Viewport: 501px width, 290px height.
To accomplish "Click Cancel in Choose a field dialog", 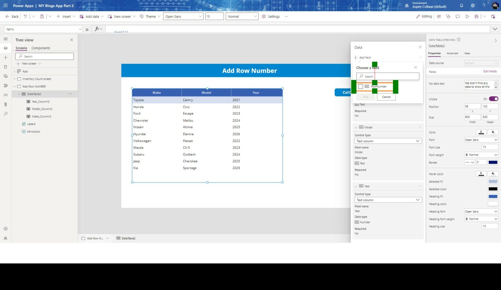I will tap(386, 97).
